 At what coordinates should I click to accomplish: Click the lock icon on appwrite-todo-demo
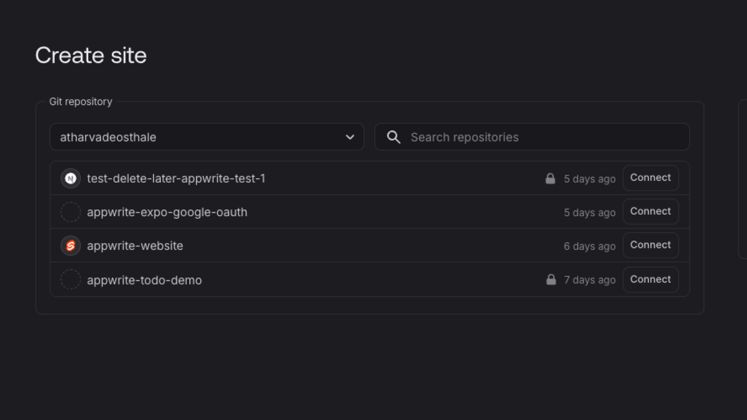click(550, 279)
